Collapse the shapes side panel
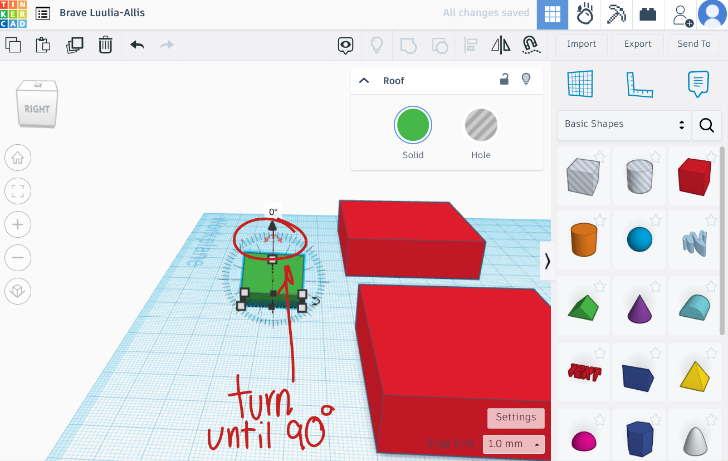 point(547,261)
